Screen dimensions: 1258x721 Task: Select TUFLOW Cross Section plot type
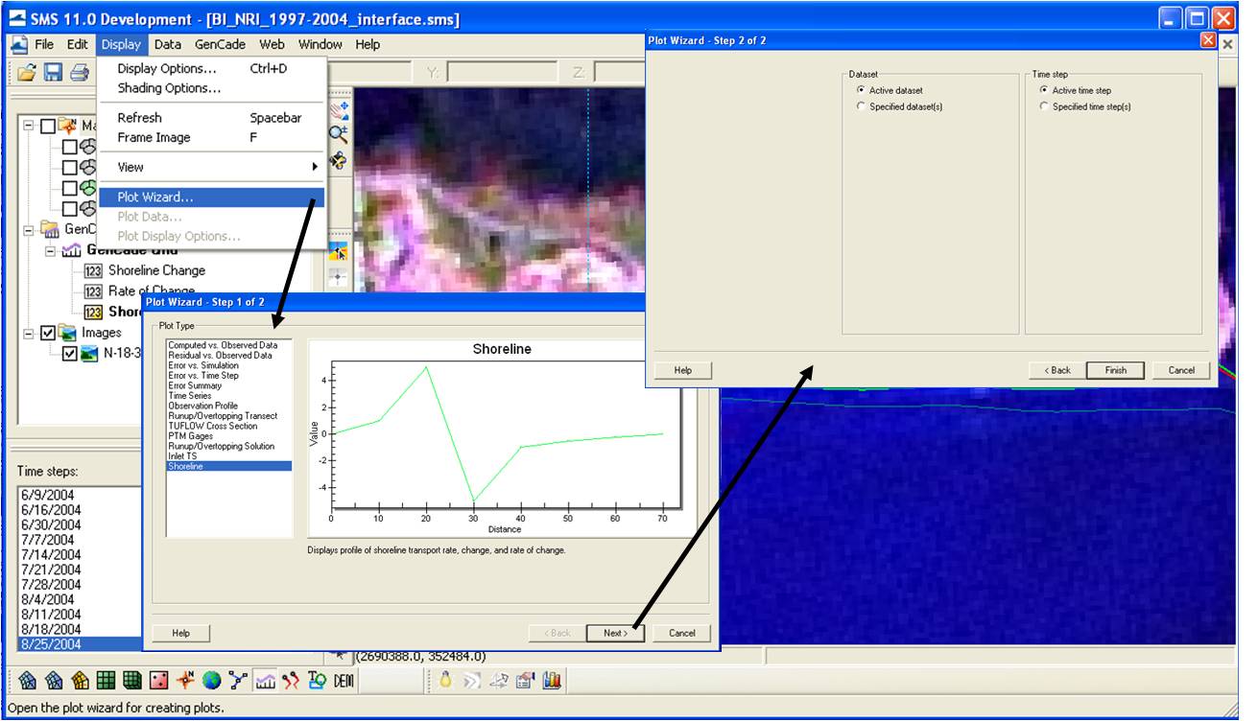point(229,426)
